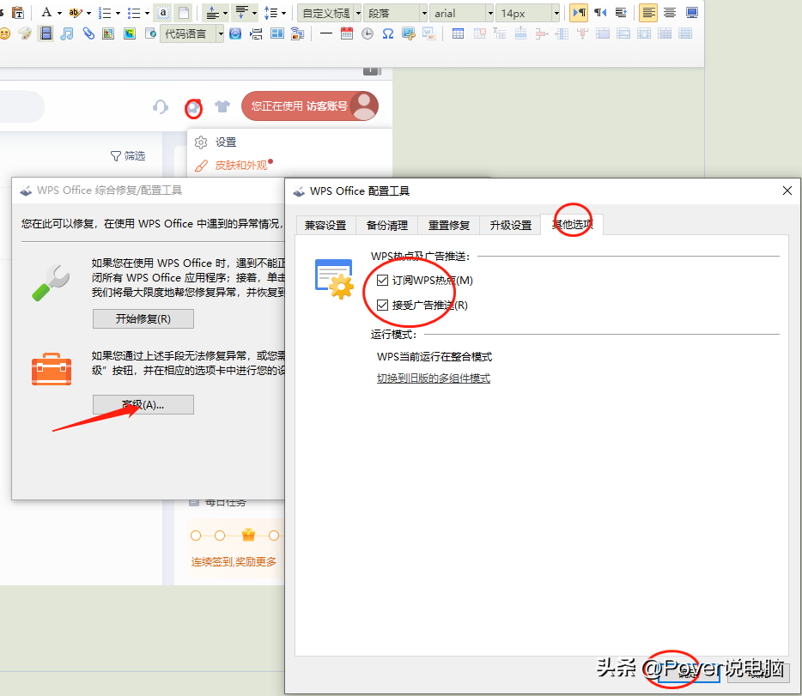
Task: Insert an emoticon from the smiley icon
Action: (x=4, y=33)
